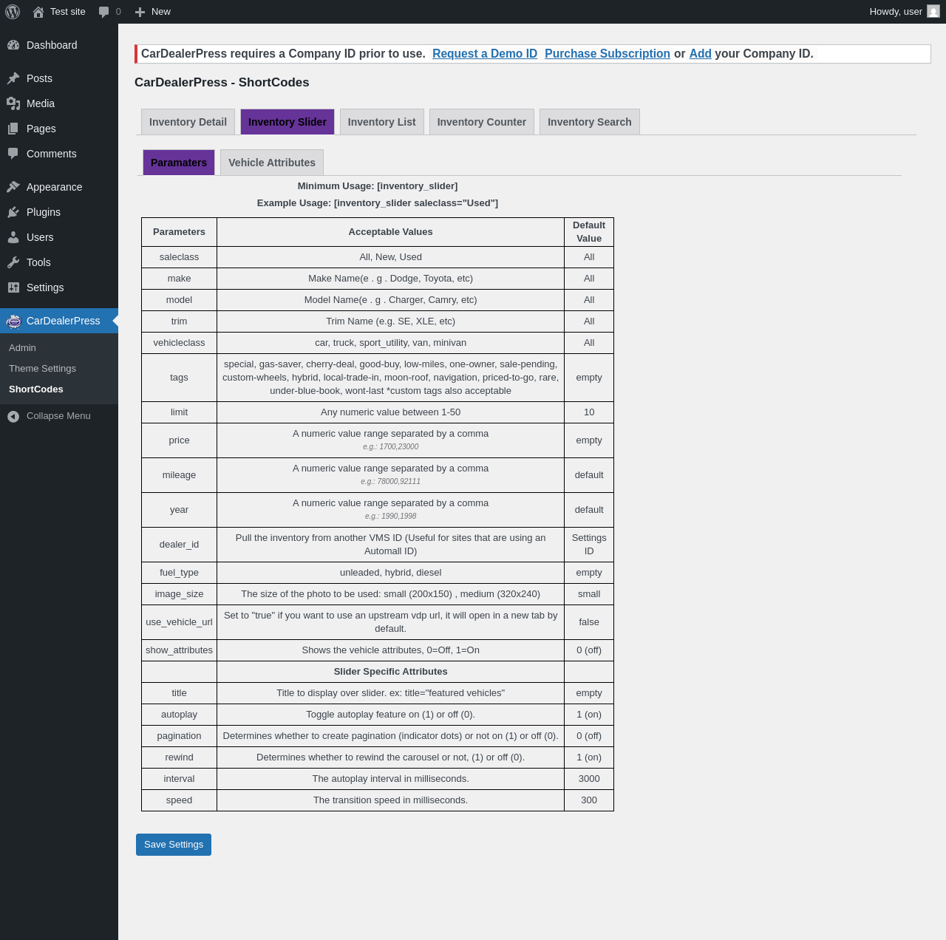Open Posts menu label
The width and height of the screenshot is (946, 940).
(39, 78)
